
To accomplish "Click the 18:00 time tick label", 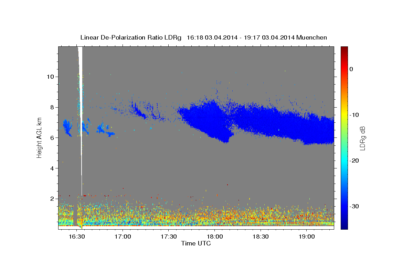I will tap(214, 237).
